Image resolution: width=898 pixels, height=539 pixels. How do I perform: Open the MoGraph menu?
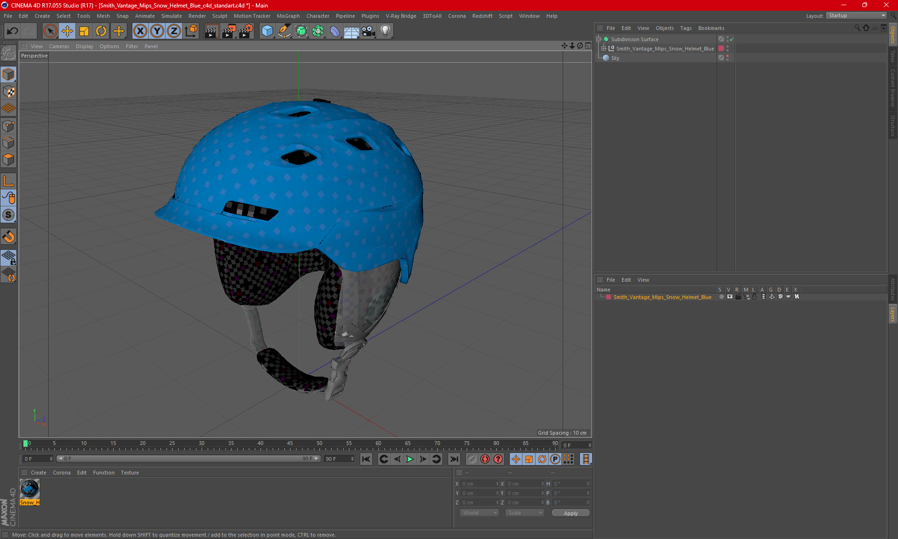pos(288,16)
